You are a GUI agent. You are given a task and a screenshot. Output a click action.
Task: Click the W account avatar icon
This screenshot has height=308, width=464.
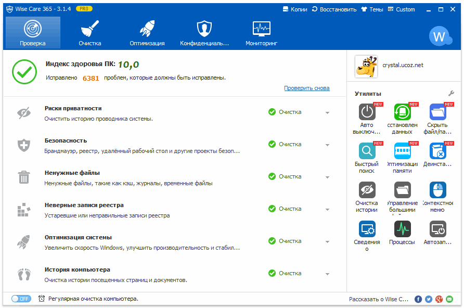tap(440, 36)
